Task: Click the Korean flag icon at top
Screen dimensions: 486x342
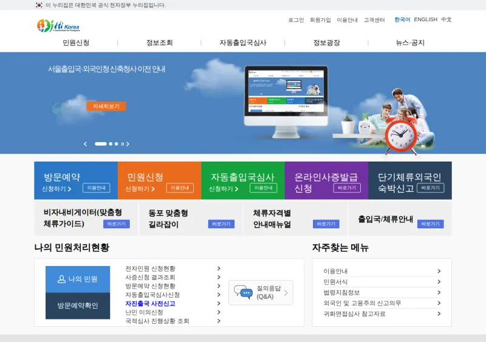Action: (39, 5)
